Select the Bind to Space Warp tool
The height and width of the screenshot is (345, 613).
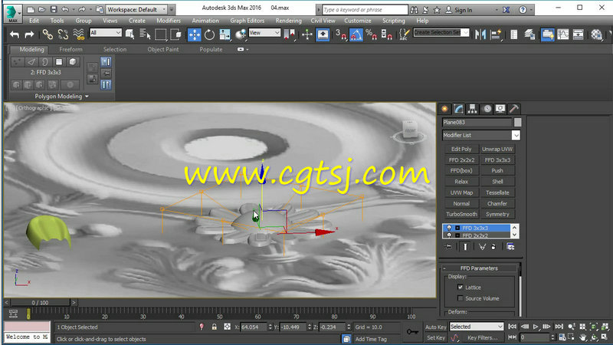pos(79,34)
